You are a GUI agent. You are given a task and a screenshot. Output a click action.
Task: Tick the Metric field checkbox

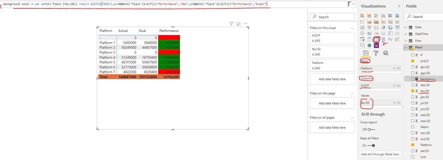[413, 127]
